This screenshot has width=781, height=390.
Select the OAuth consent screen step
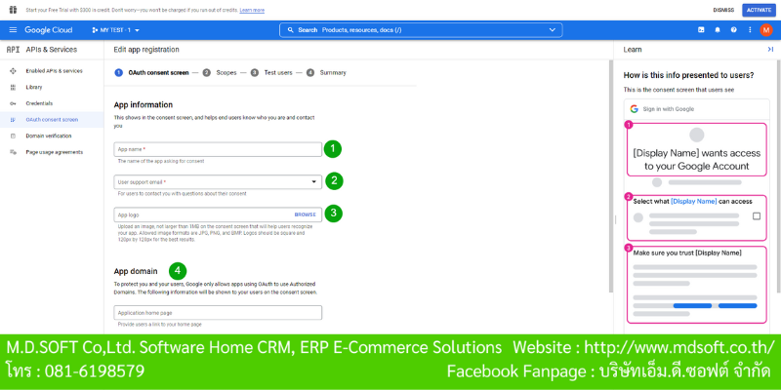click(158, 72)
